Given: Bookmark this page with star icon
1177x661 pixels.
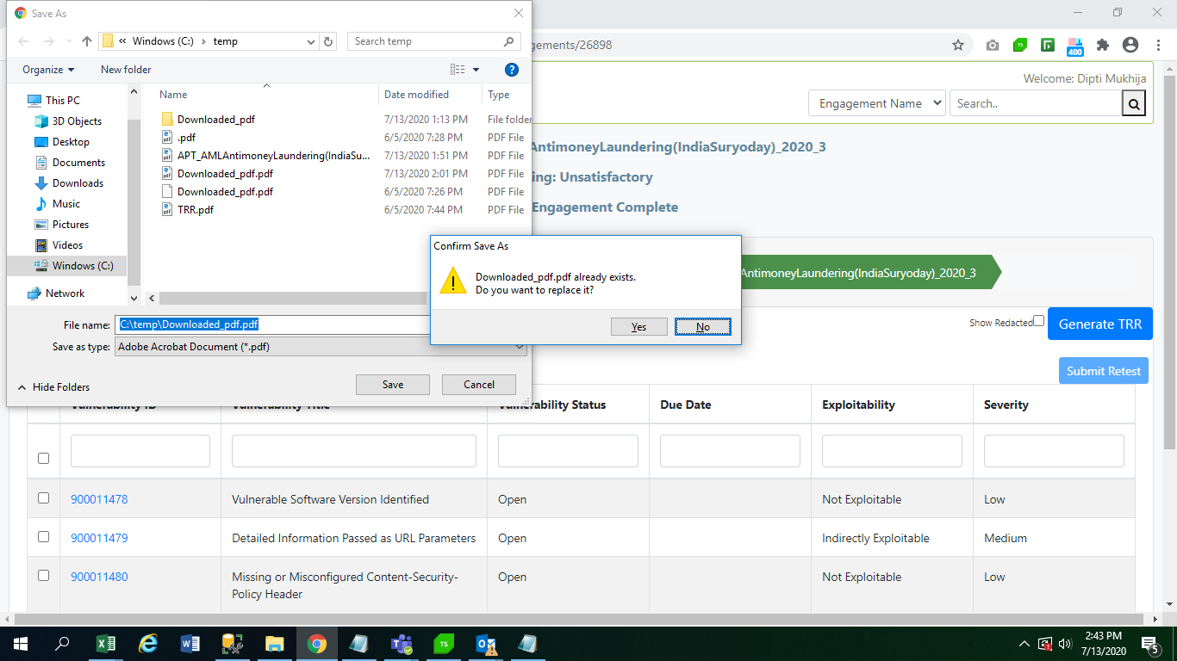Looking at the screenshot, I should click(957, 45).
